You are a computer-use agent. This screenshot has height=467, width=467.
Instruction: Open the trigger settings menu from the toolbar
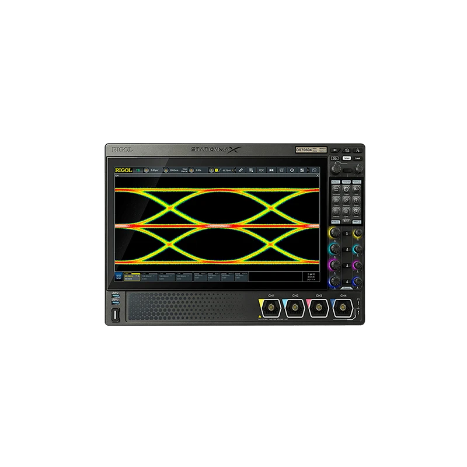(212, 168)
